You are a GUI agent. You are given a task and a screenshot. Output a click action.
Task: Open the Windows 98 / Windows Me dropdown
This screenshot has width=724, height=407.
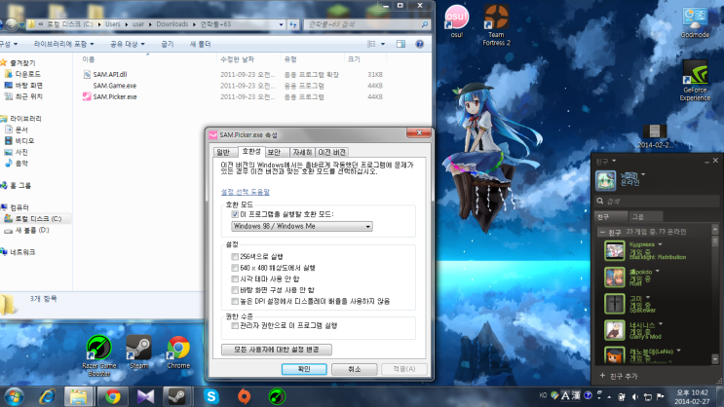(x=301, y=226)
